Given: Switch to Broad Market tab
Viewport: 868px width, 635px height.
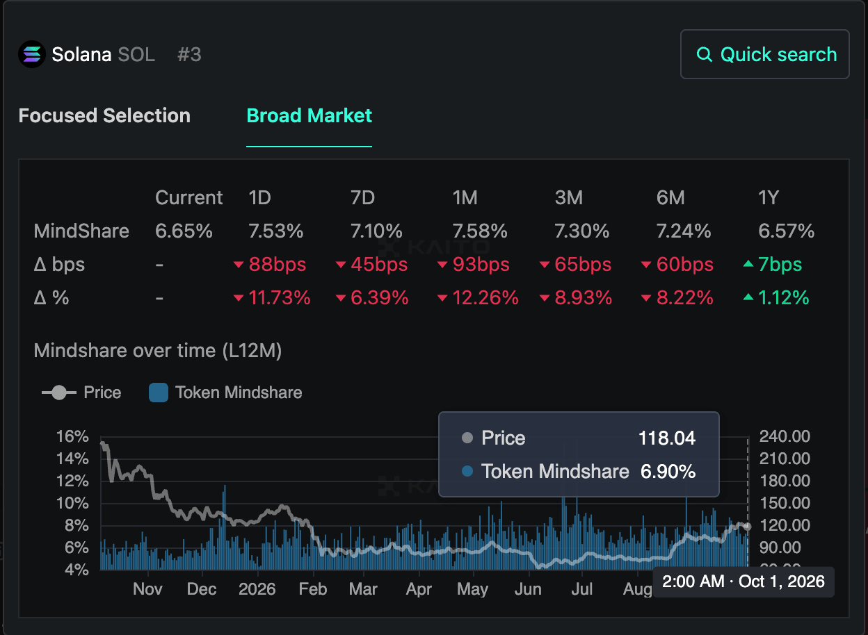Looking at the screenshot, I should pyautogui.click(x=309, y=115).
